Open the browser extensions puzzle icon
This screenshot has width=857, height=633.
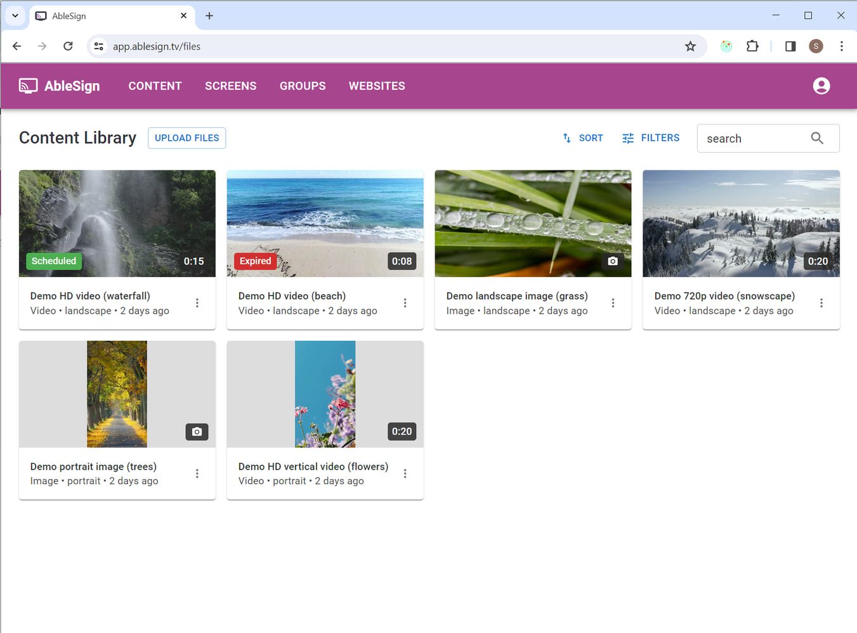752,46
